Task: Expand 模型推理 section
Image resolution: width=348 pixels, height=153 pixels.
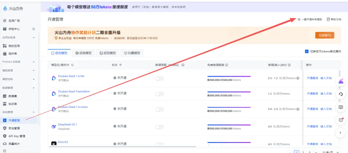Action: click(34, 70)
